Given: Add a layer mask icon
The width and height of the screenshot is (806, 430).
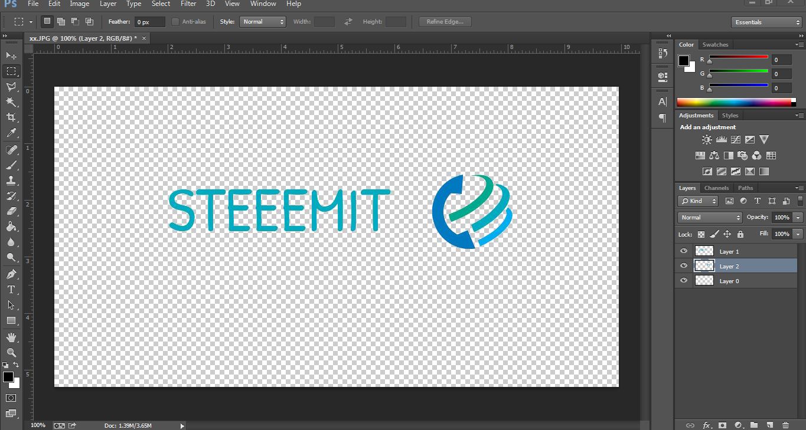Looking at the screenshot, I should point(722,425).
